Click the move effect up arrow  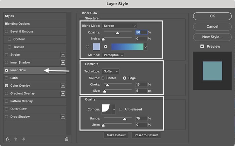(15, 139)
